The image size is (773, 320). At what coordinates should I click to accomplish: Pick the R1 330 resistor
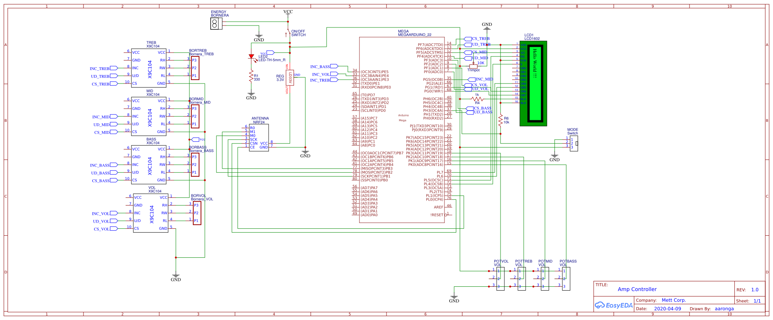(251, 76)
